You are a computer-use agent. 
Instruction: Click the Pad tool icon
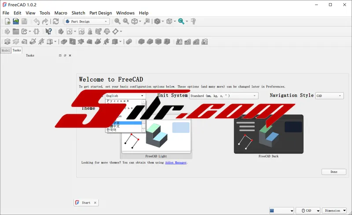tap(7, 41)
